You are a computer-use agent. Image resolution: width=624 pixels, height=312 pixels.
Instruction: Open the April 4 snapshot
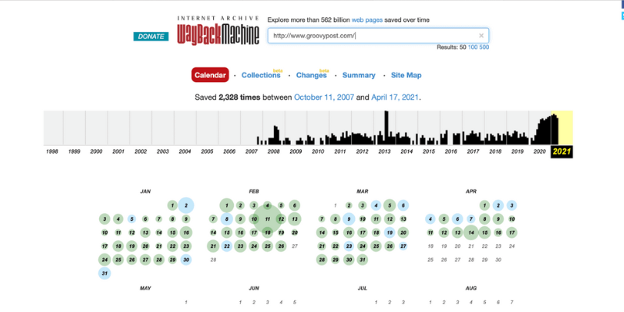point(431,219)
